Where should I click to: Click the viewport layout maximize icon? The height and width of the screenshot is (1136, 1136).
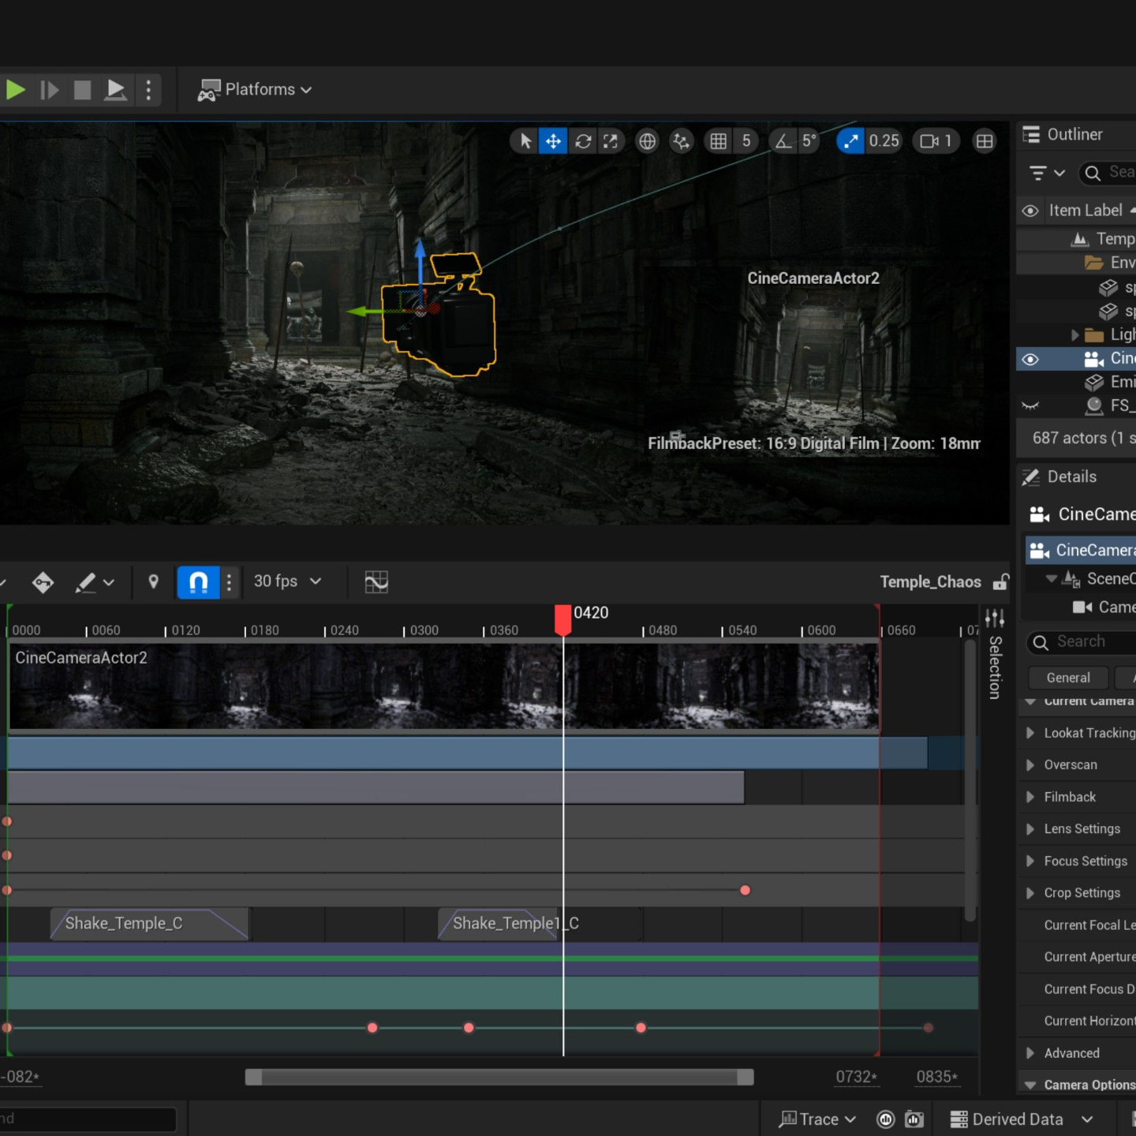click(x=984, y=141)
